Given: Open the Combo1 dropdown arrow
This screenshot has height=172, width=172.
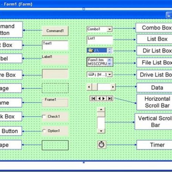Looking at the screenshot, I should (x=109, y=29).
